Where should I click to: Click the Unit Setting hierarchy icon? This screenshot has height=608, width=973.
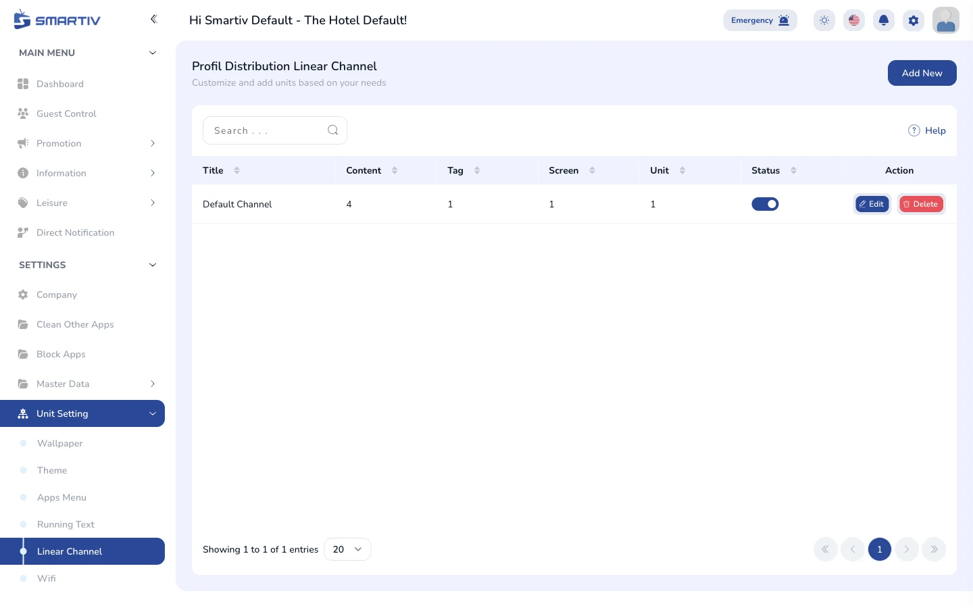23,413
